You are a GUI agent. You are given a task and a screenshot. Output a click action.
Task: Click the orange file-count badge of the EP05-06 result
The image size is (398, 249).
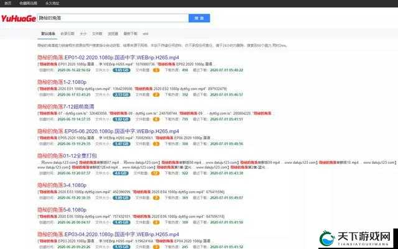(x=156, y=144)
